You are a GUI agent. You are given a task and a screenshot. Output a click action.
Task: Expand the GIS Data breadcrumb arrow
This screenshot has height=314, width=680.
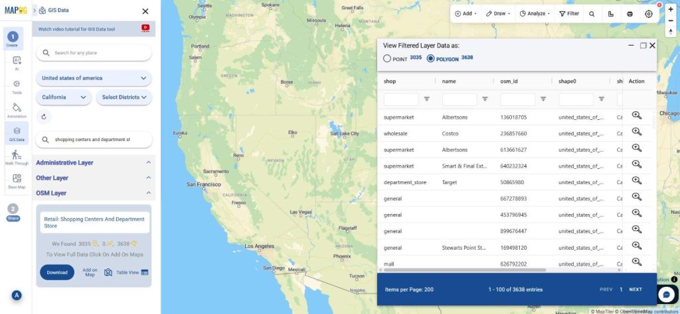coord(35,11)
